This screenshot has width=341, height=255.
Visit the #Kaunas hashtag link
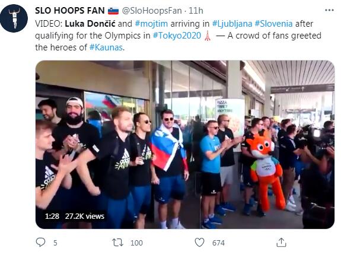pyautogui.click(x=106, y=47)
